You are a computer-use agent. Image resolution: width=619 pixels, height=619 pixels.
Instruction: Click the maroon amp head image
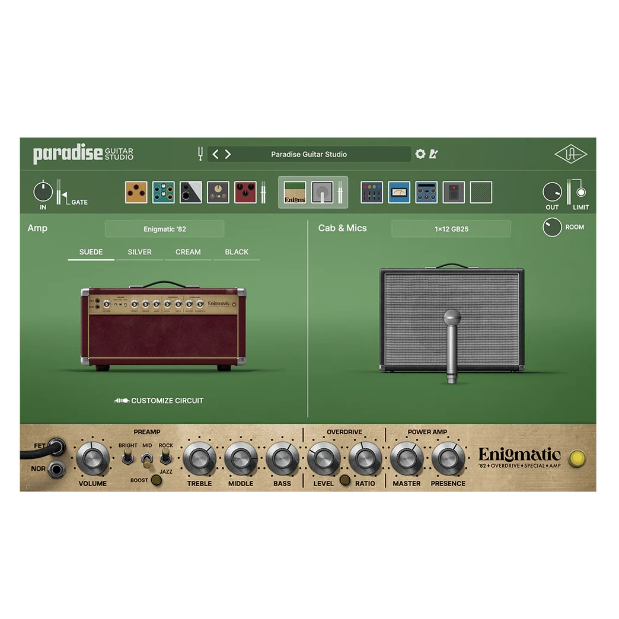coord(163,326)
